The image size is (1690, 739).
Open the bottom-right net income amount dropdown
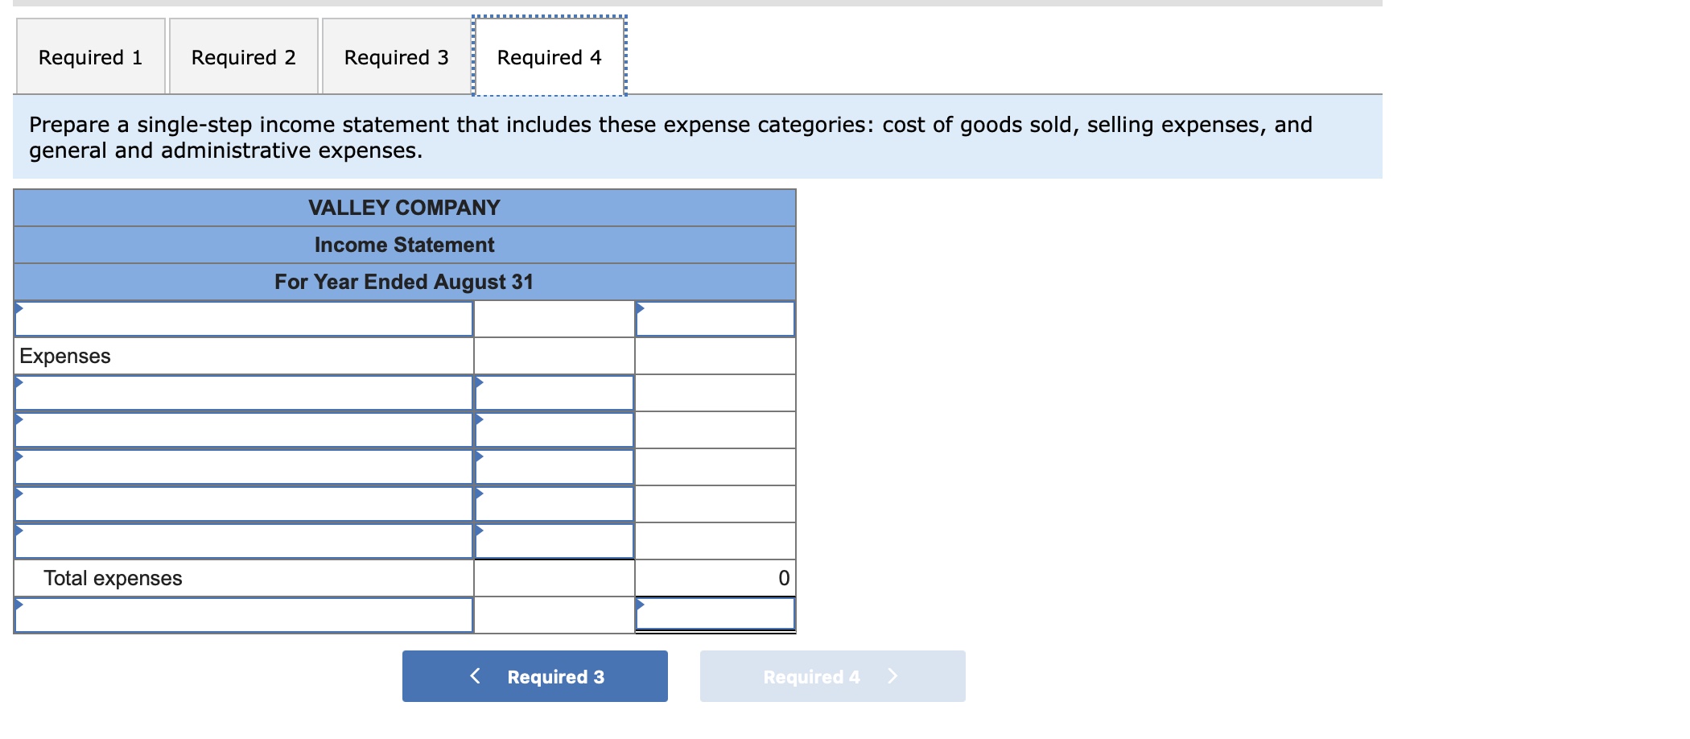coord(715,614)
